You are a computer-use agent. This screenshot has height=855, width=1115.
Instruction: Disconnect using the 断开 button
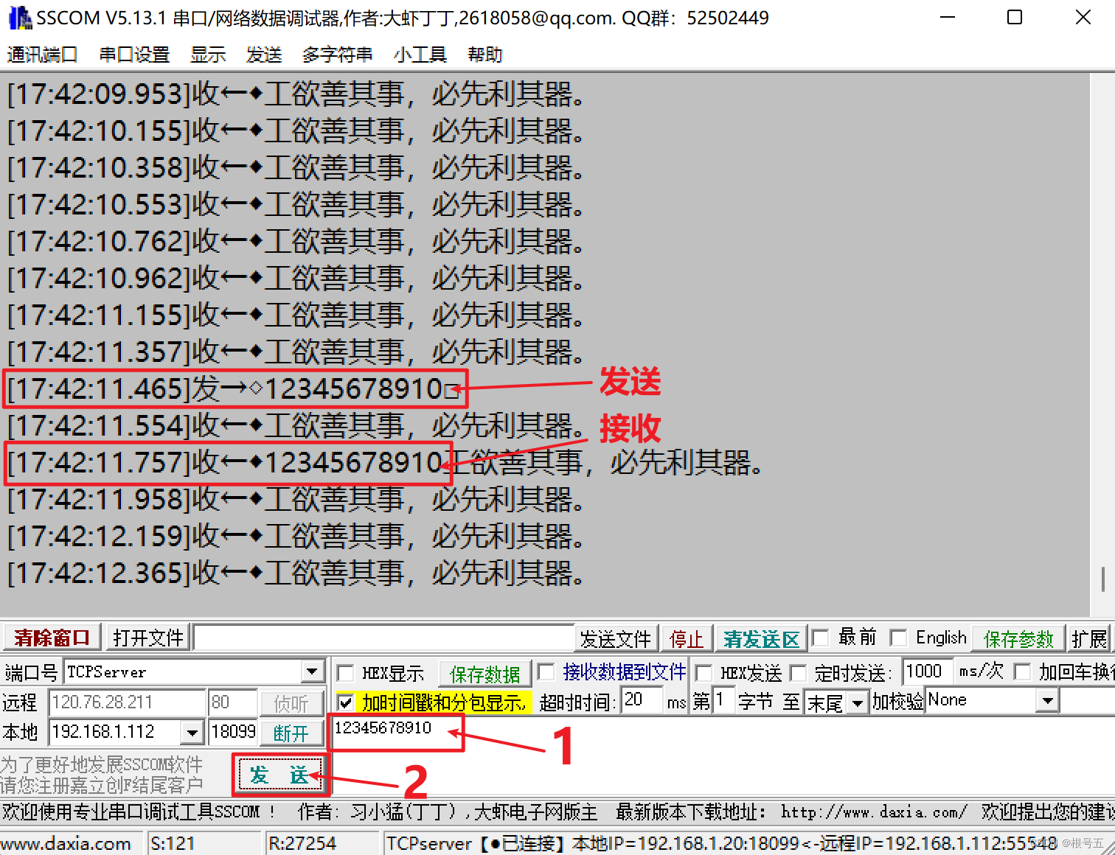(x=291, y=732)
